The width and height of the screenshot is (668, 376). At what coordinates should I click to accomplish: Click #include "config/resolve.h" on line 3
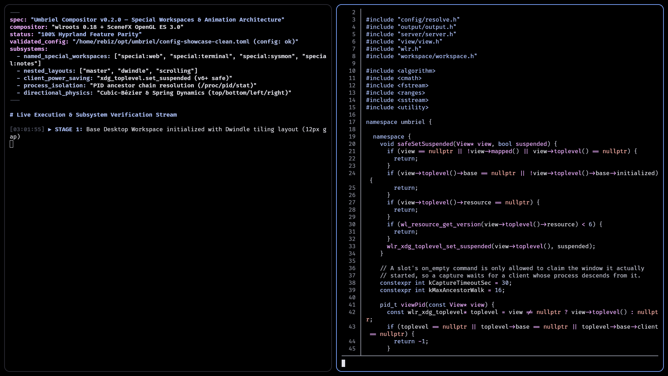(x=413, y=20)
